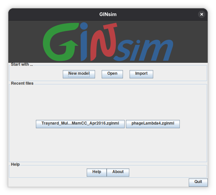Image resolution: width=216 pixels, height=195 pixels.
Task: Close the GINsim window
Action: (201, 14)
